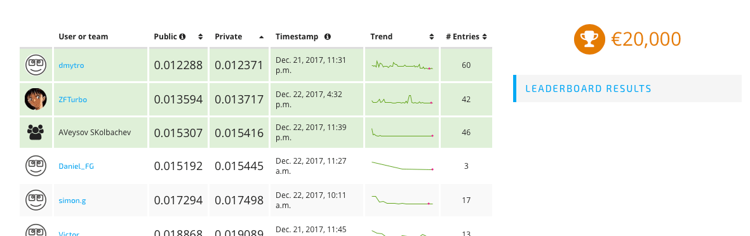Click dmytro's trend sparkline chart
The height and width of the screenshot is (236, 750).
(x=402, y=65)
